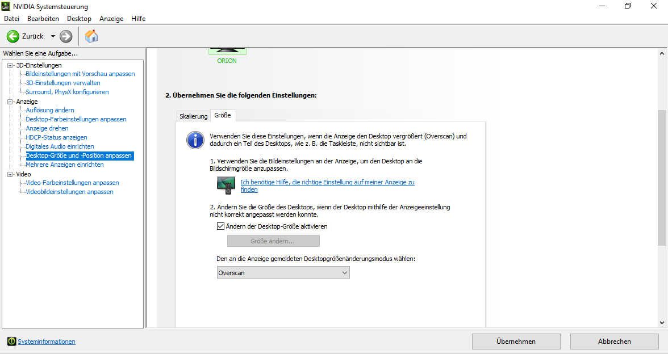This screenshot has width=668, height=354.
Task: Open Mehrere Anzeigen einrichten
Action: (65, 165)
